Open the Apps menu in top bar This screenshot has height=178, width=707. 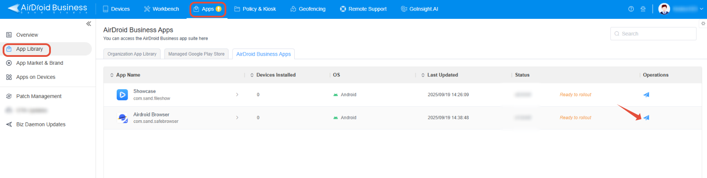pyautogui.click(x=207, y=9)
